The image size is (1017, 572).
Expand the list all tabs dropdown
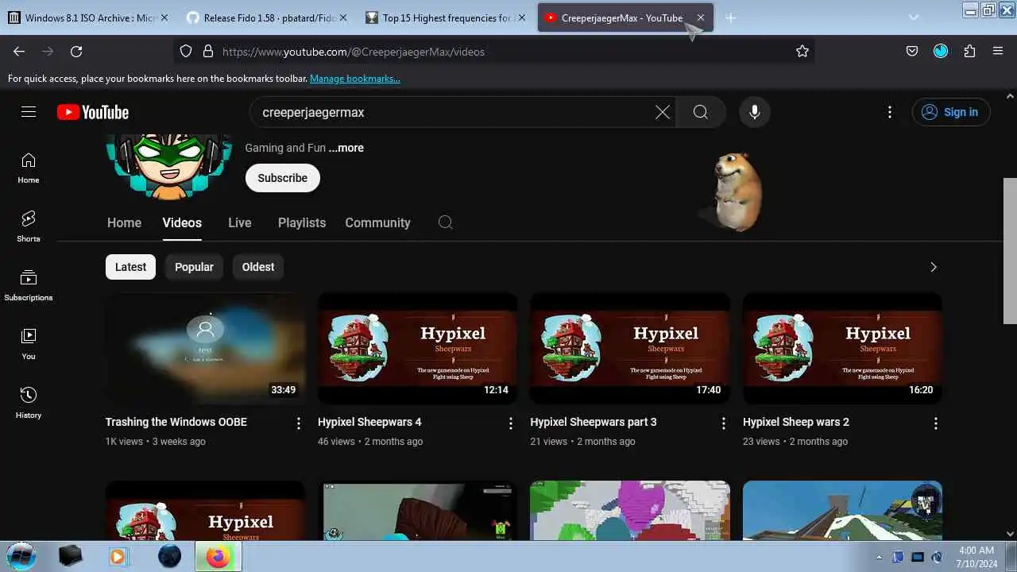pyautogui.click(x=914, y=17)
